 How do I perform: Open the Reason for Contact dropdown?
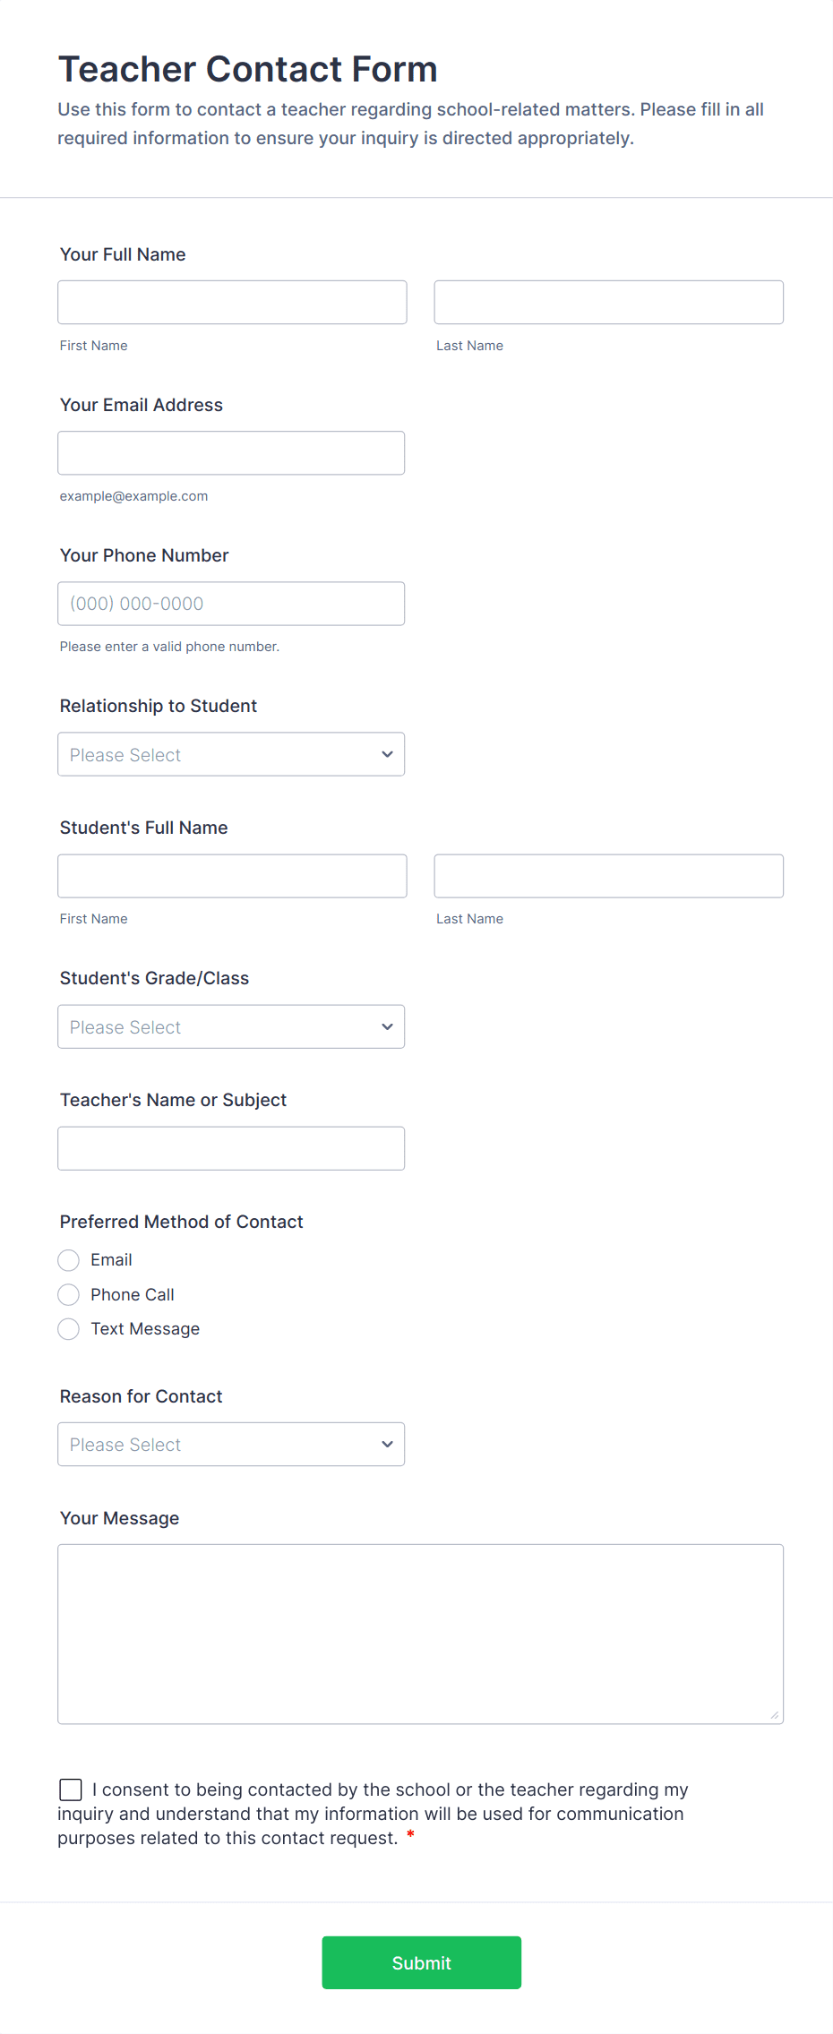coord(231,1444)
